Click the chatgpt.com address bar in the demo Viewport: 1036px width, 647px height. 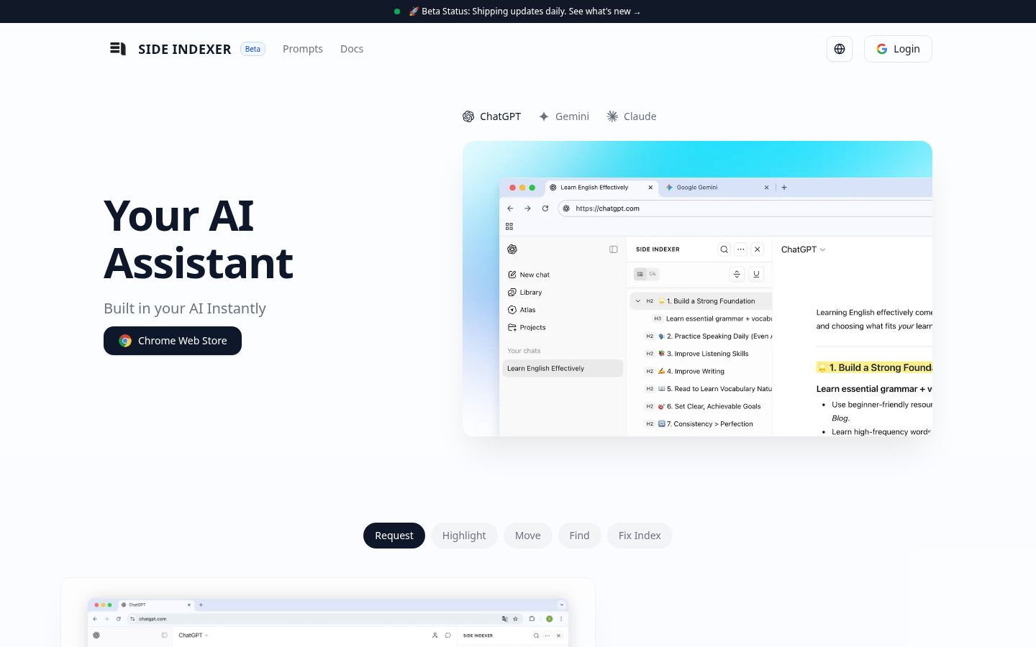(745, 208)
